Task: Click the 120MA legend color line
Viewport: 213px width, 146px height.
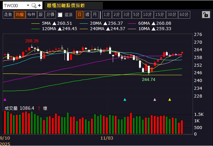Action: coord(35,29)
